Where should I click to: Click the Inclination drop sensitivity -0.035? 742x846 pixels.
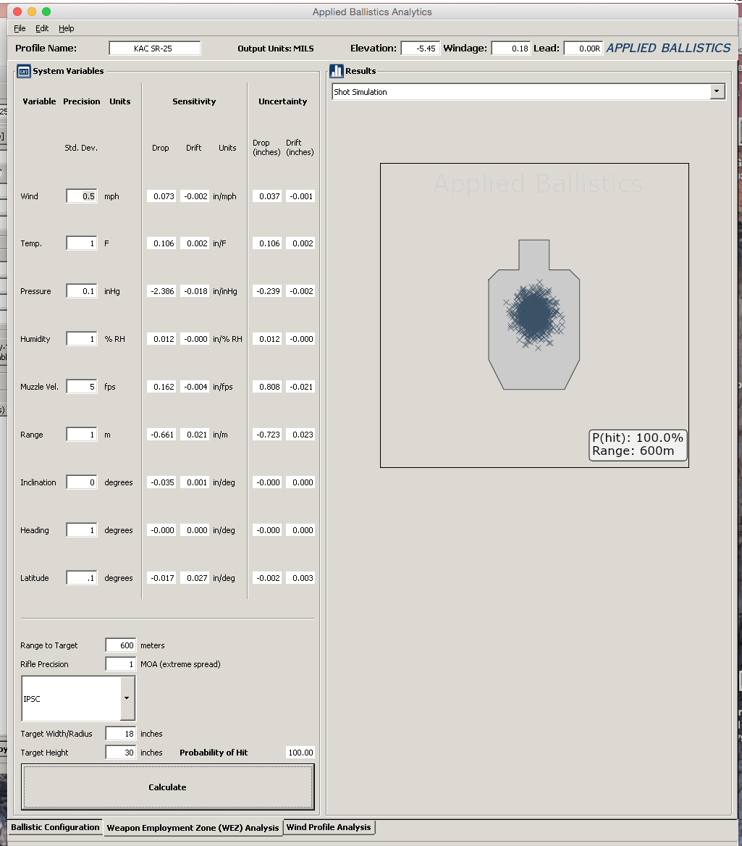coord(161,482)
